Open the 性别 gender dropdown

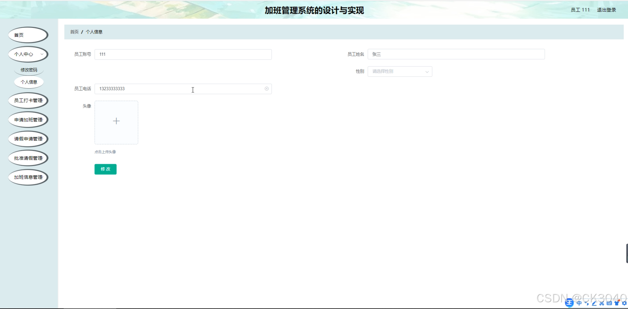[x=400, y=71]
